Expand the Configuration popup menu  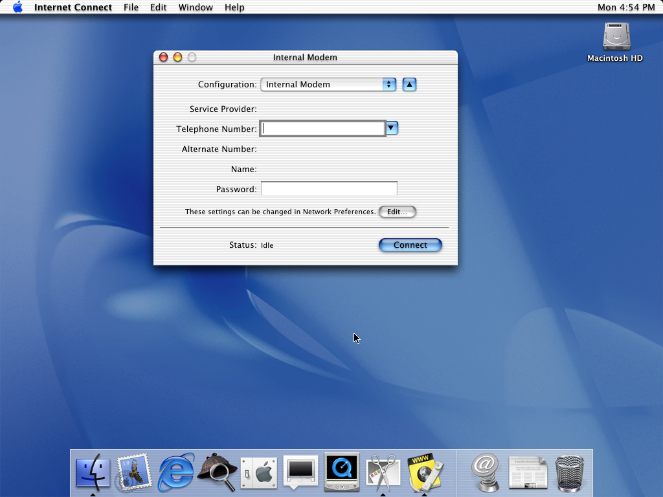pyautogui.click(x=328, y=85)
